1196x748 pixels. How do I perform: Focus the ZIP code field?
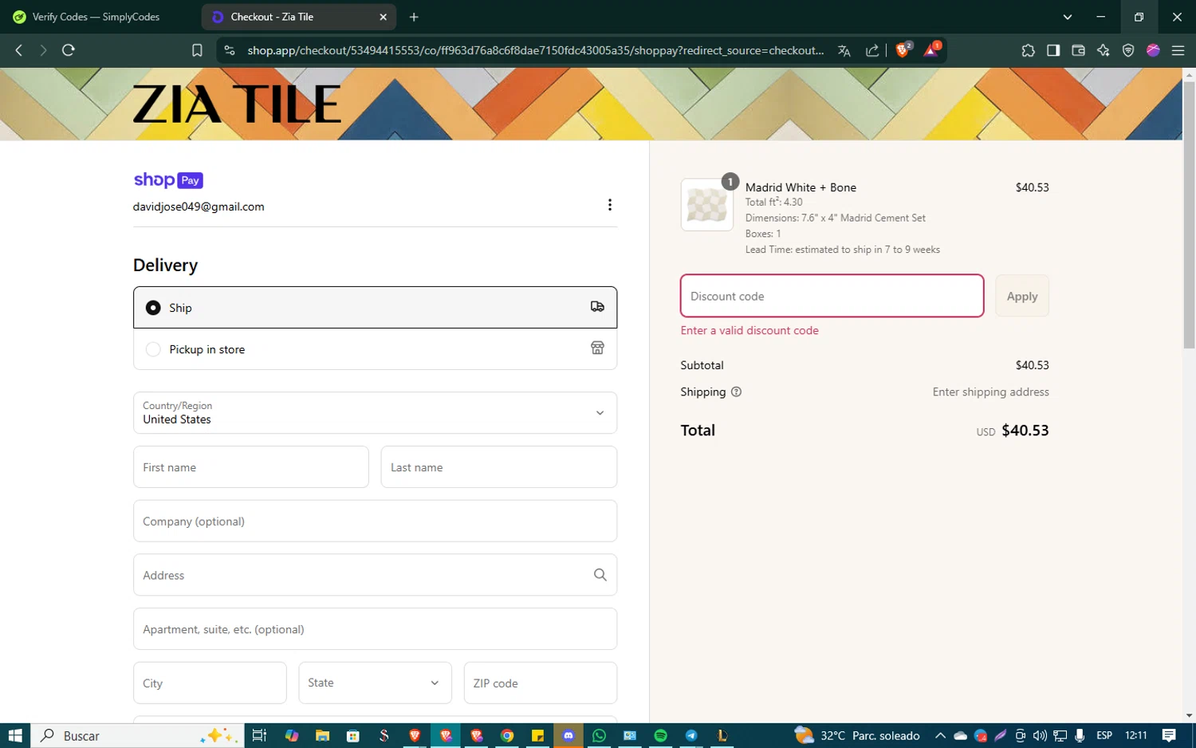pos(541,683)
